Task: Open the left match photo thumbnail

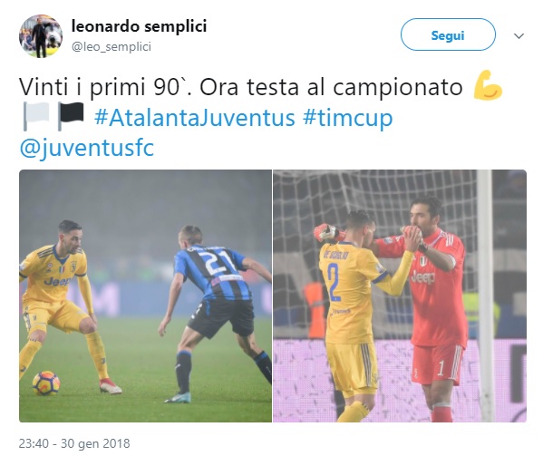Action: (145, 296)
